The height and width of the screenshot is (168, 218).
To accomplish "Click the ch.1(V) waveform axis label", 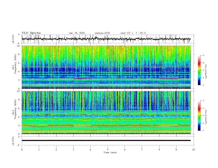I will click(13, 39).
